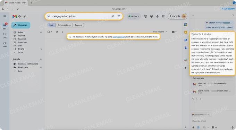Show advanced search options filter icon
The image size is (236, 130).
pos(119,16)
